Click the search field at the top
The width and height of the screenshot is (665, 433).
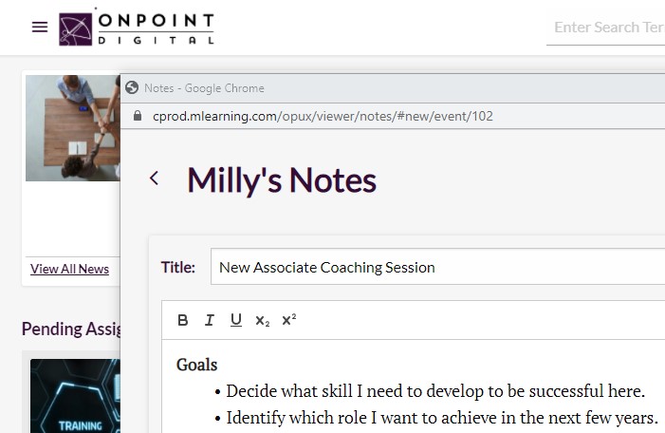606,28
